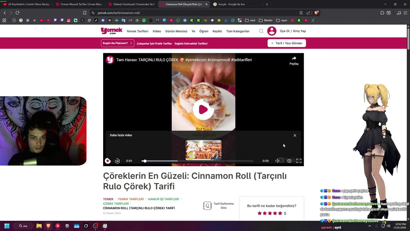
Task: Close the Cinnamon Roll browser tab
Action: point(206,4)
